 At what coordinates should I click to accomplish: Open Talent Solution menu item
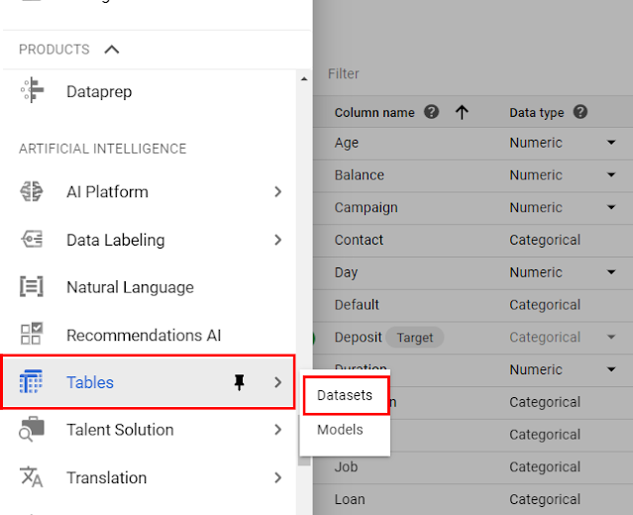150,430
